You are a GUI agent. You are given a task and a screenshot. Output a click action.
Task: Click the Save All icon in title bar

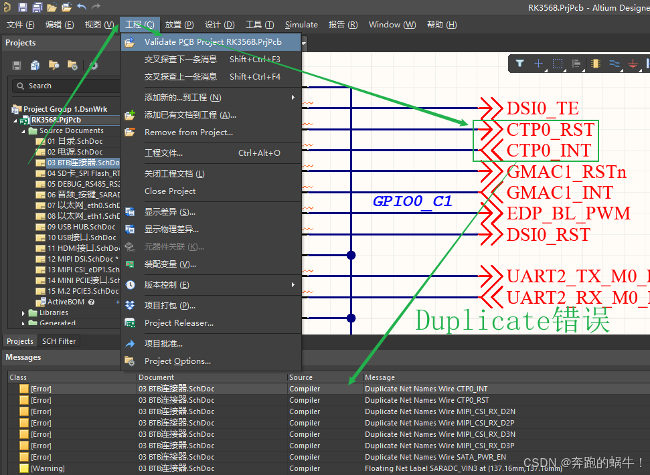click(x=37, y=7)
